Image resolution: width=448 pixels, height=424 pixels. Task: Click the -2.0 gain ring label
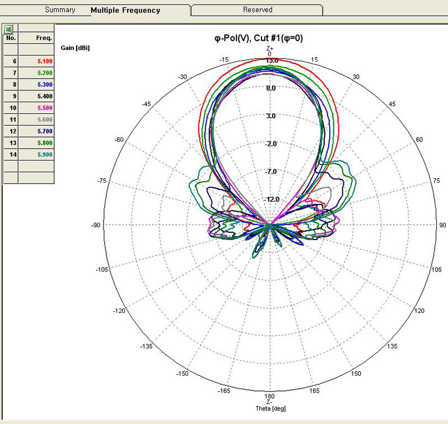click(271, 144)
